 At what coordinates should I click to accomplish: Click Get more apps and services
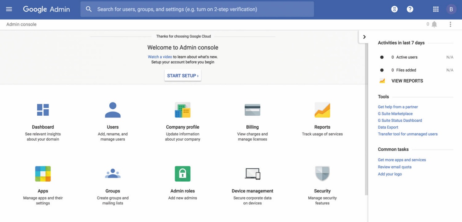click(402, 160)
